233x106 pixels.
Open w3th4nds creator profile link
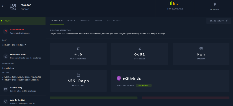click(132, 78)
